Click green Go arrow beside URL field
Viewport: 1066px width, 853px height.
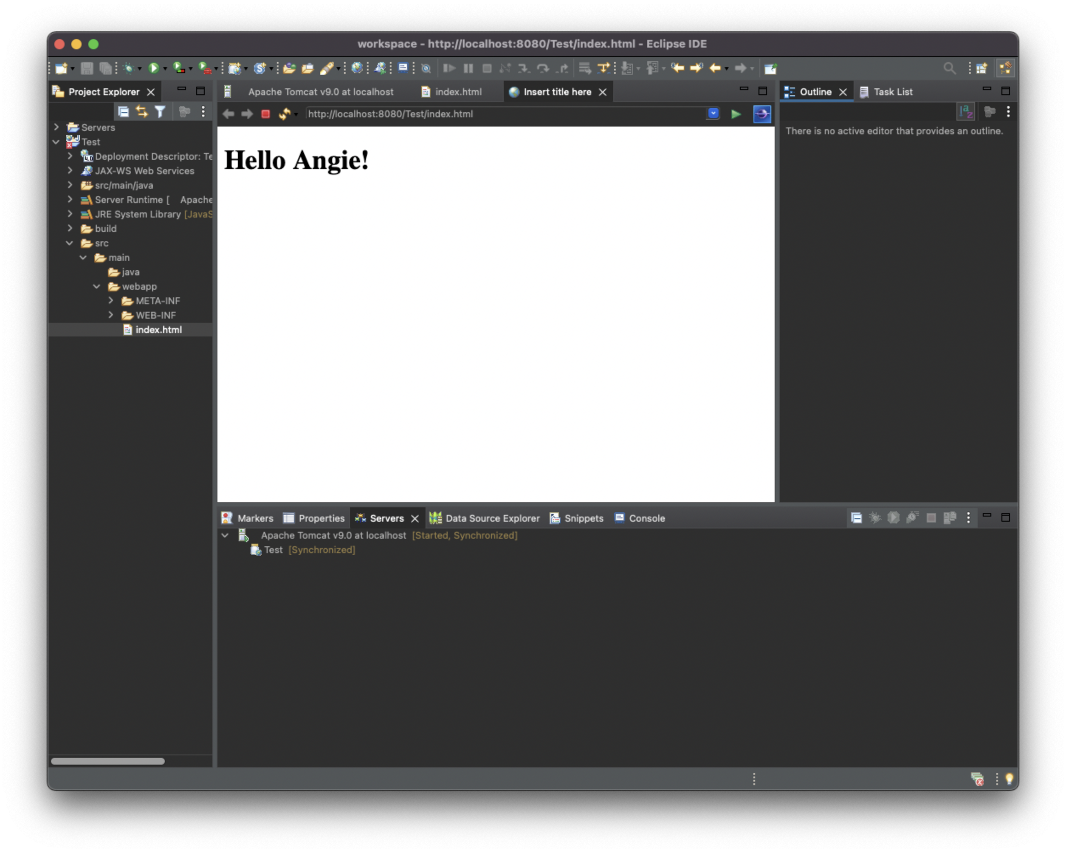coord(736,114)
